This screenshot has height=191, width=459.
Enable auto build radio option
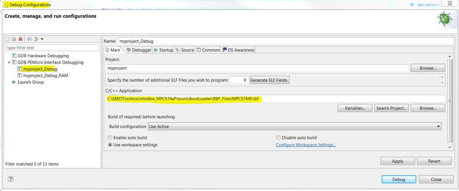point(110,137)
